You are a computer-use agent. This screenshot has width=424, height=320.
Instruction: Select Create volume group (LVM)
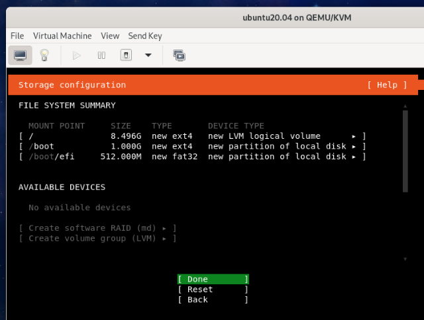pyautogui.click(x=97, y=239)
